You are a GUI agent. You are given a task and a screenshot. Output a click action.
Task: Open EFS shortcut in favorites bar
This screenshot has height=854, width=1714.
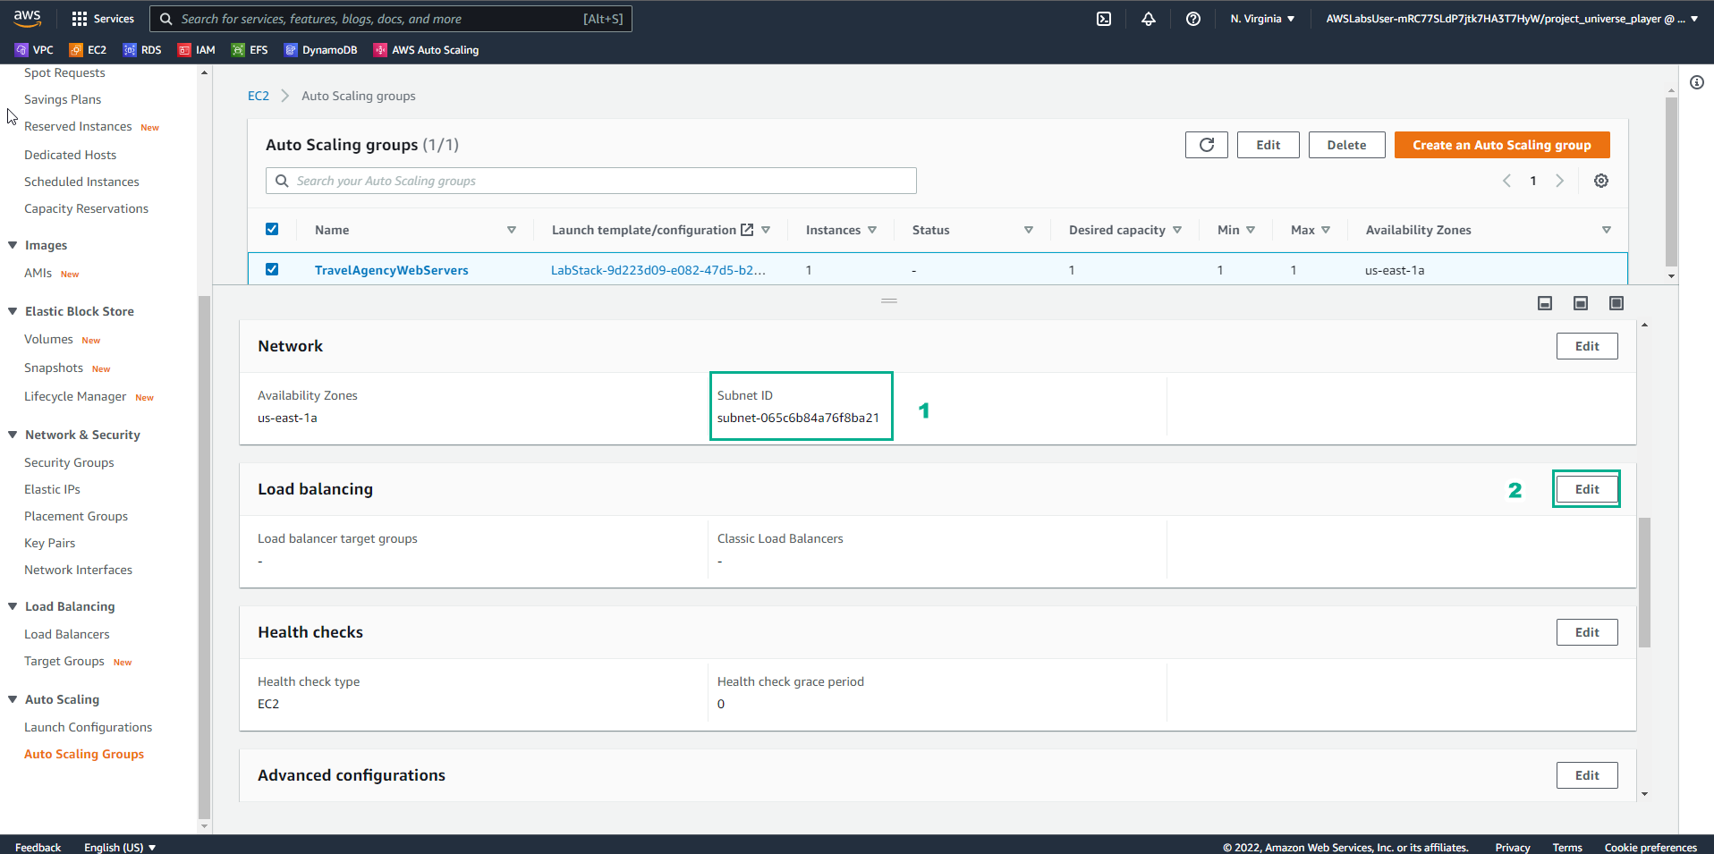click(x=250, y=50)
